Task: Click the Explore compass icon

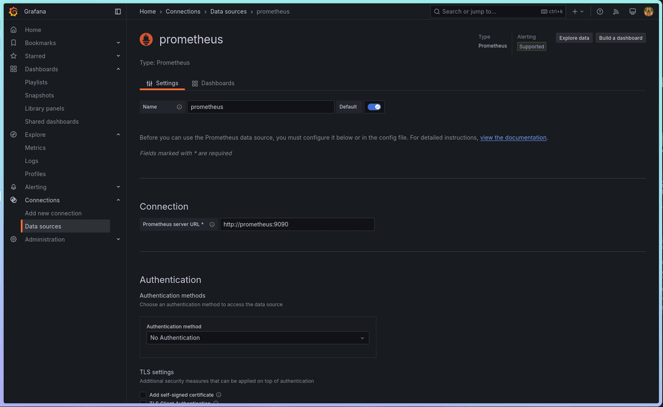Action: [x=13, y=134]
